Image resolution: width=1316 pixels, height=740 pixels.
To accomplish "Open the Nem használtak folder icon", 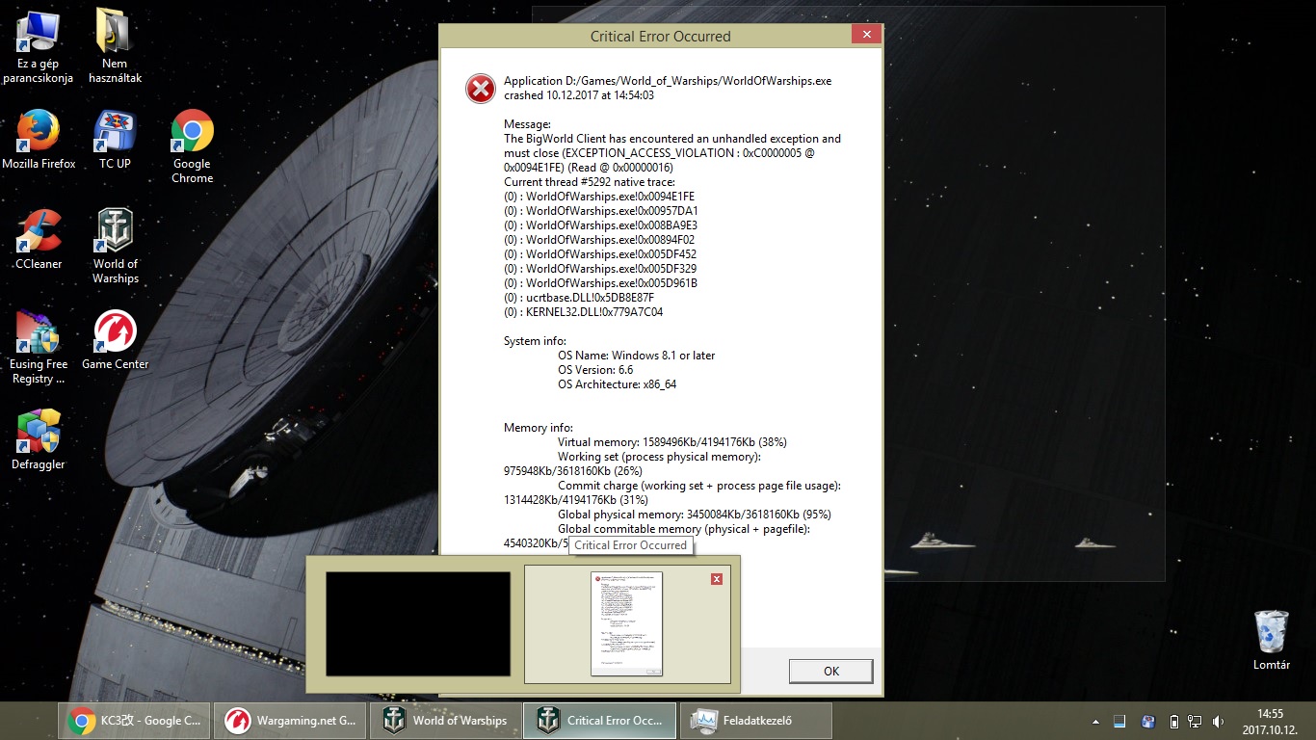I will tap(116, 47).
